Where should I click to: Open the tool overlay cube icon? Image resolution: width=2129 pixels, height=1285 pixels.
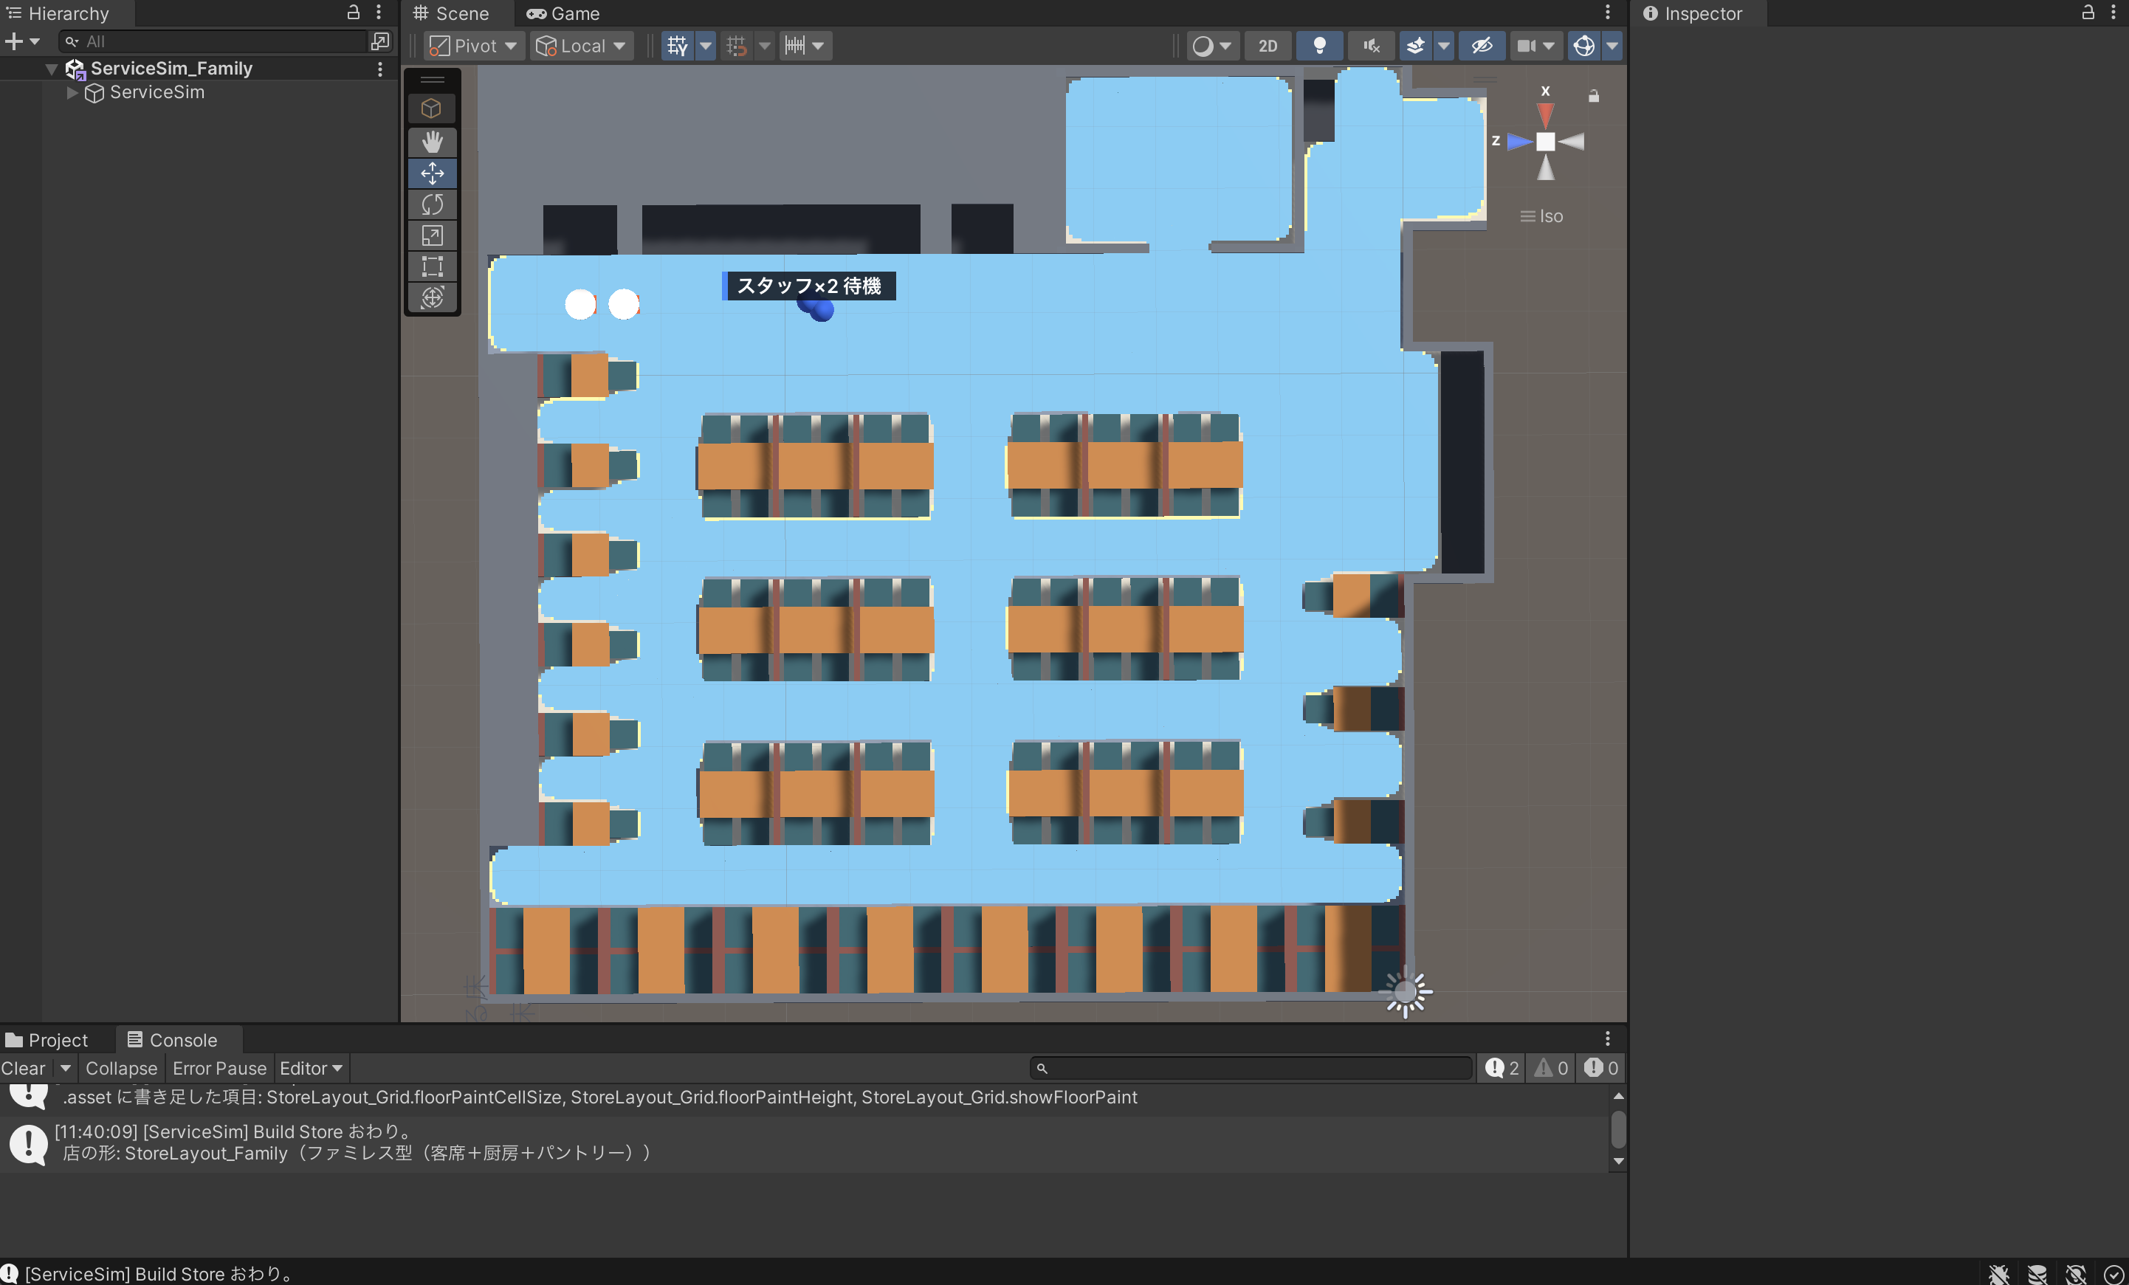point(431,108)
